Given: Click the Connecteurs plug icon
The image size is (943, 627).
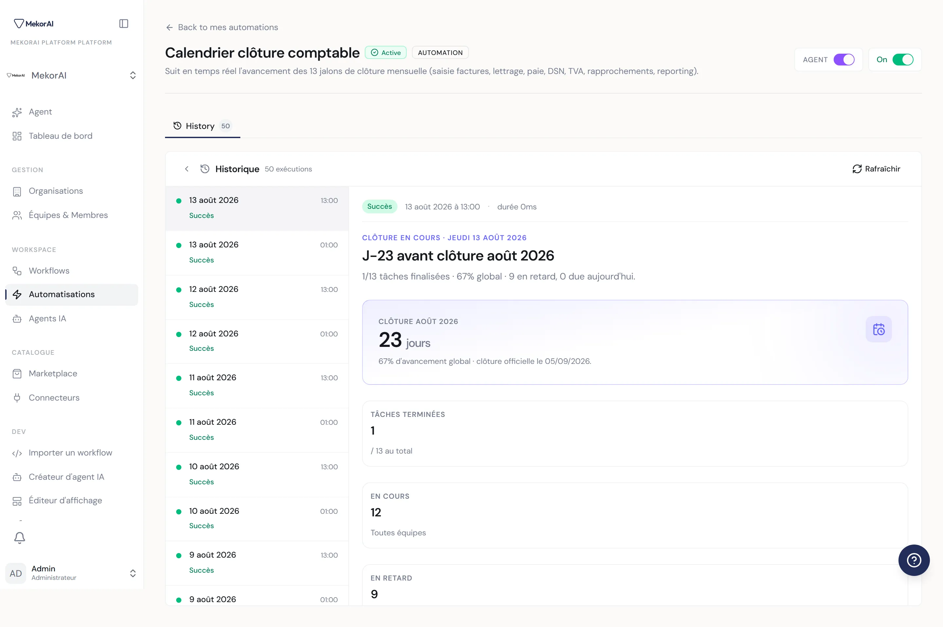Looking at the screenshot, I should pyautogui.click(x=17, y=398).
